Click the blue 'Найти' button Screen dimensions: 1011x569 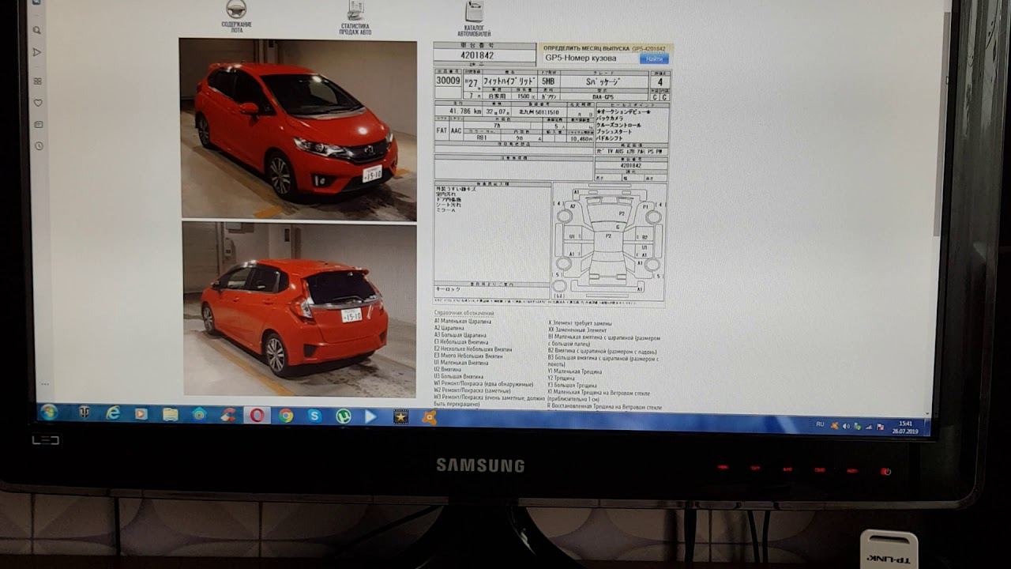[654, 58]
